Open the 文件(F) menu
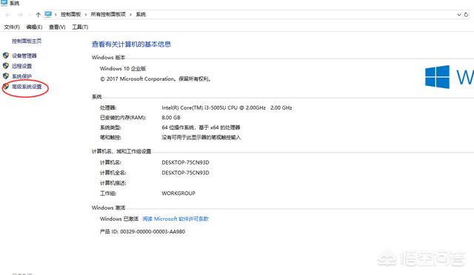The height and width of the screenshot is (275, 474). click(12, 27)
